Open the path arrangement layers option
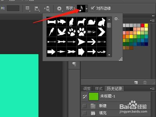This screenshot has height=117, width=156. 47,8
